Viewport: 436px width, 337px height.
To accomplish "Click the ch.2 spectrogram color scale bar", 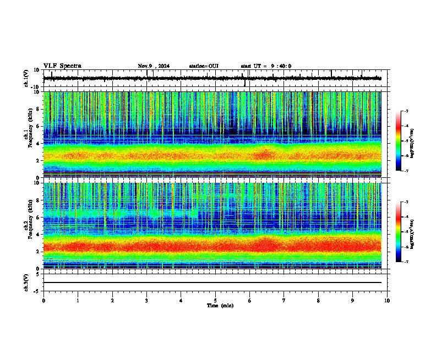I will pyautogui.click(x=398, y=232).
